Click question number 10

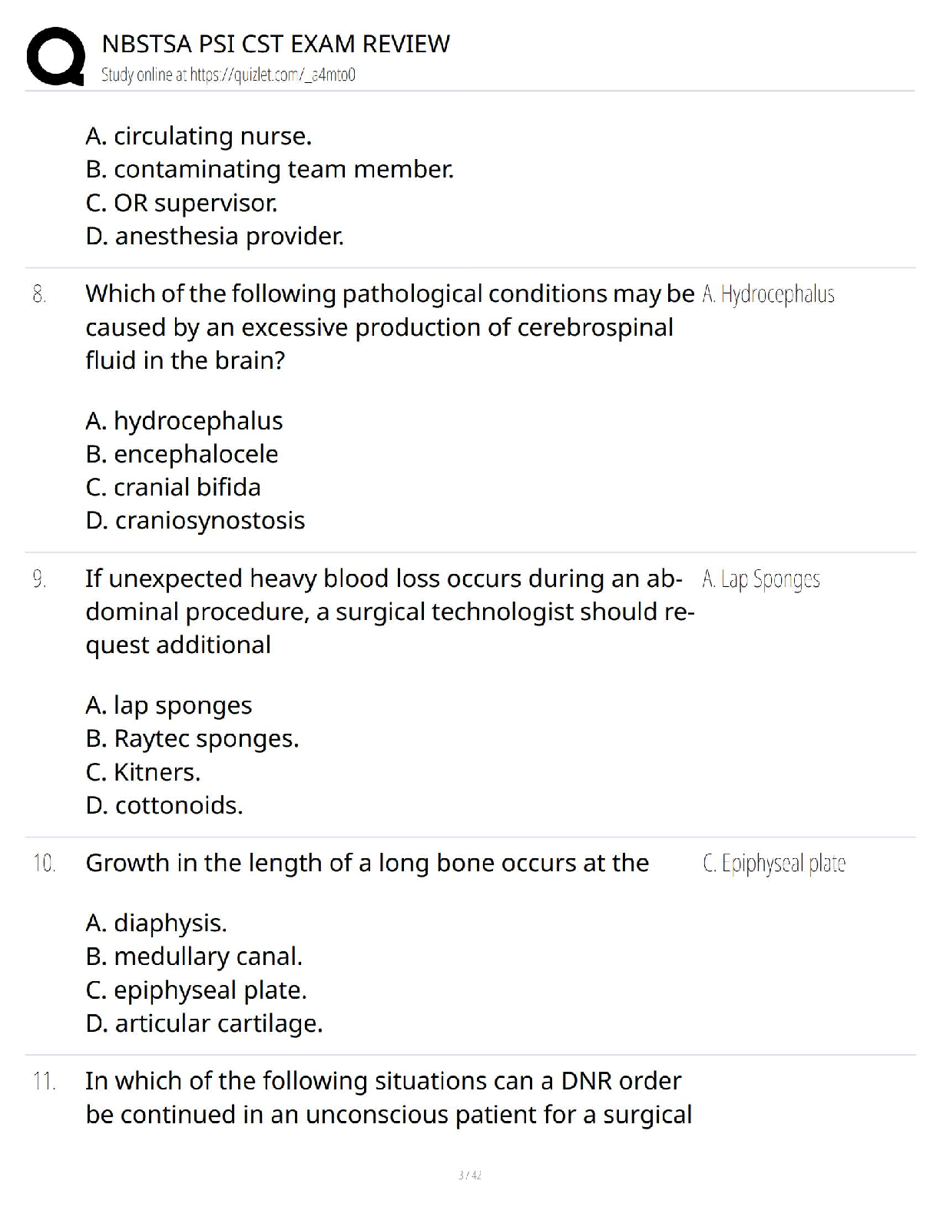(x=44, y=864)
